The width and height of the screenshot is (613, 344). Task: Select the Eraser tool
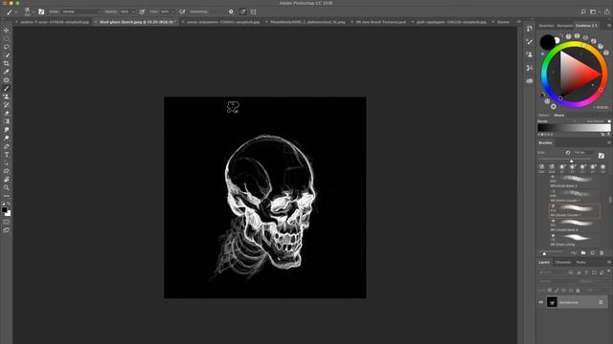[7, 113]
